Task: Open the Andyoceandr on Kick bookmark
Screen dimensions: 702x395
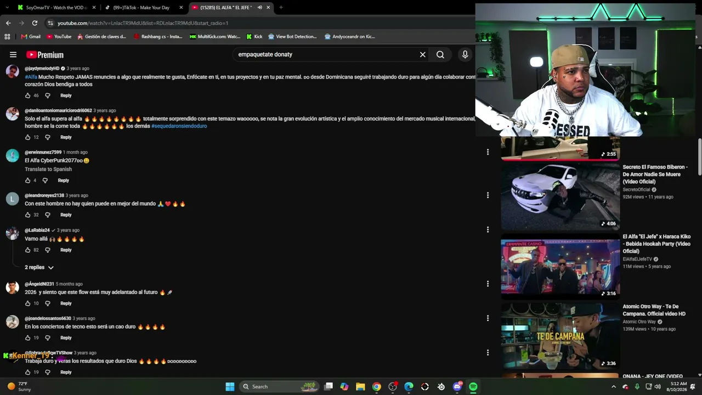Action: (x=349, y=37)
